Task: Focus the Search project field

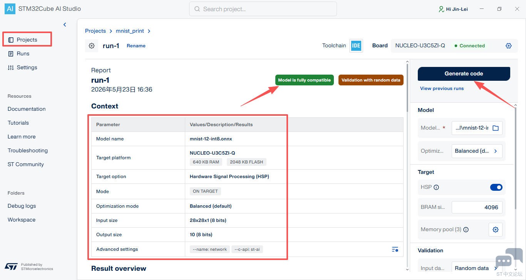Action: point(263,9)
